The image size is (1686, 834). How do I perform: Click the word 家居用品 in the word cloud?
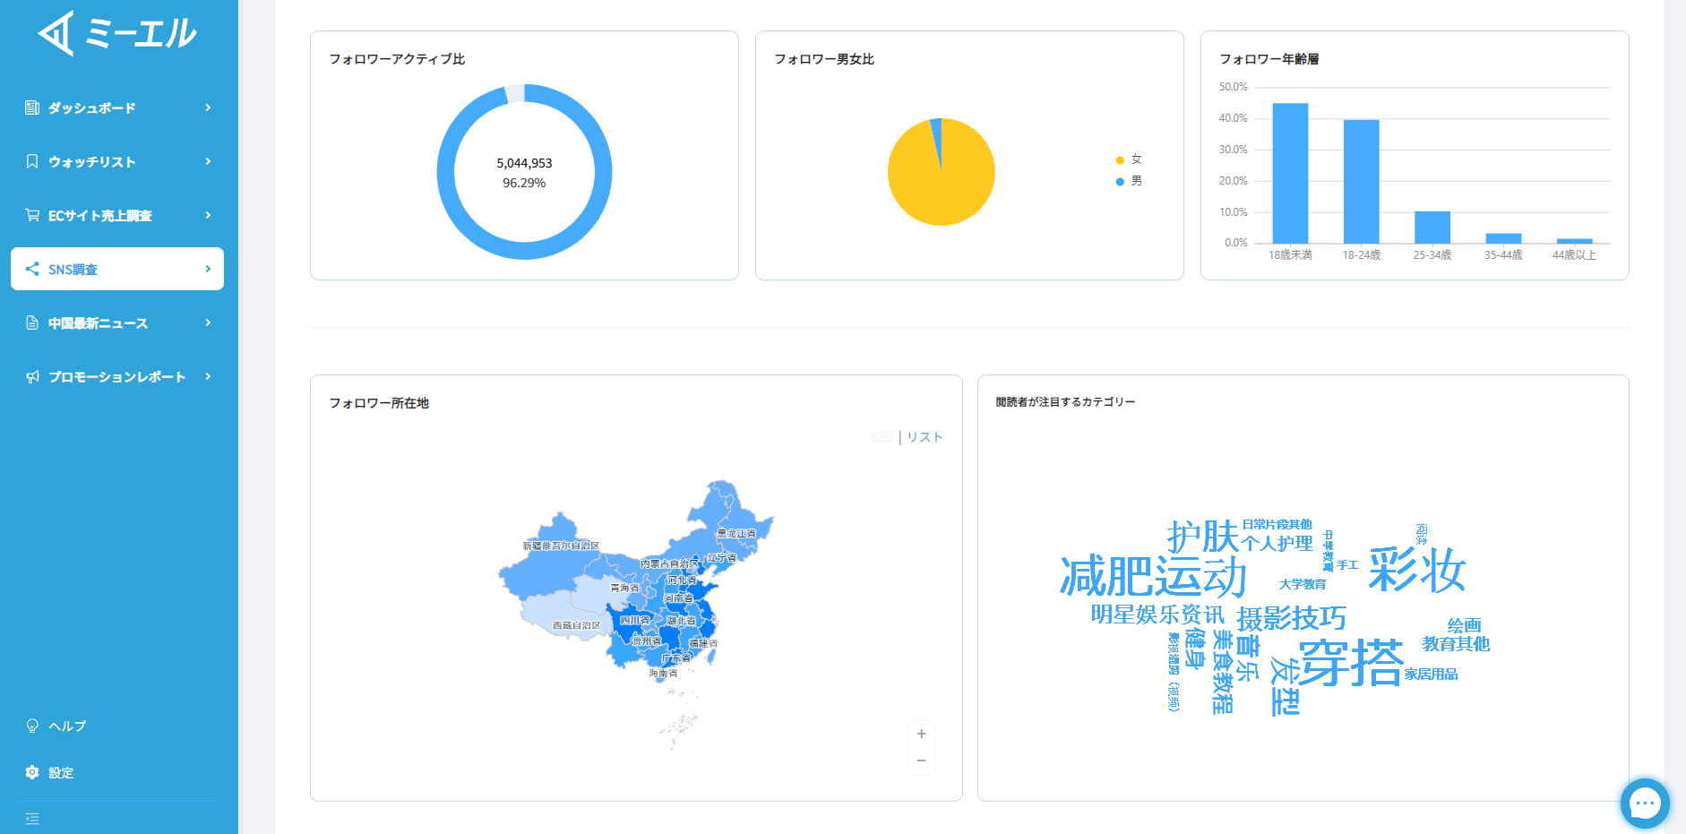[x=1431, y=674]
